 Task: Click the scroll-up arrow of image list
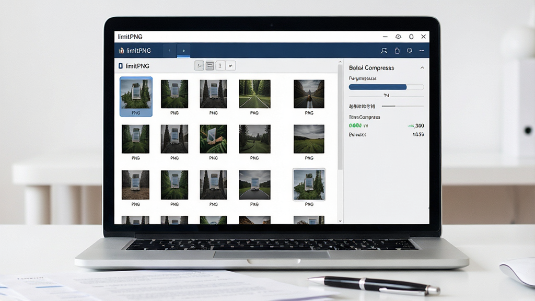tap(340, 62)
